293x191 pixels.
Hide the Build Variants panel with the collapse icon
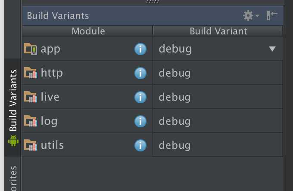click(272, 15)
